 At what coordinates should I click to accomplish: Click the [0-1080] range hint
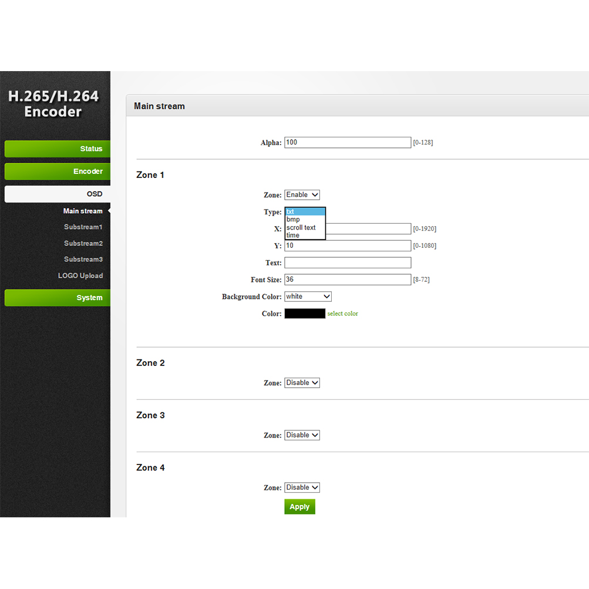425,245
